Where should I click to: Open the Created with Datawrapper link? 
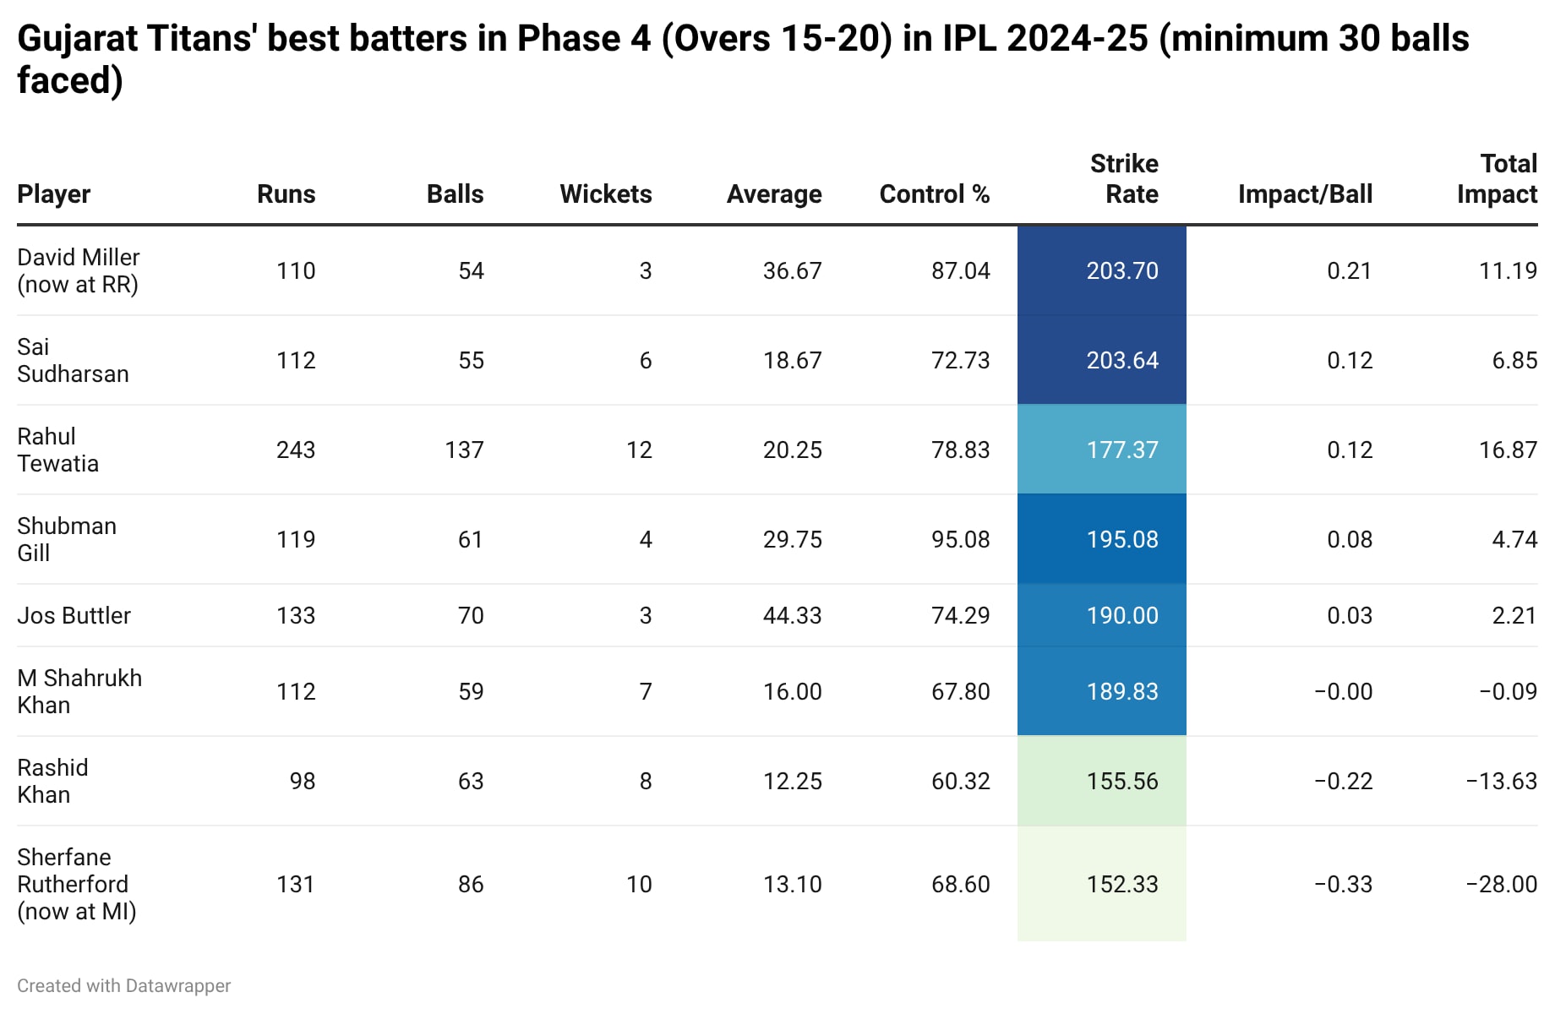[123, 986]
